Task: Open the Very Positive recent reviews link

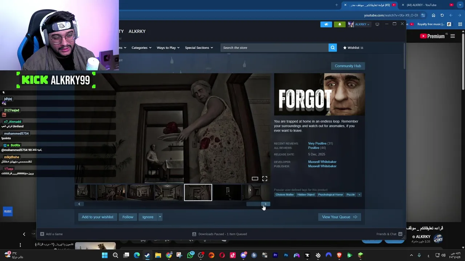Action: coord(317,143)
